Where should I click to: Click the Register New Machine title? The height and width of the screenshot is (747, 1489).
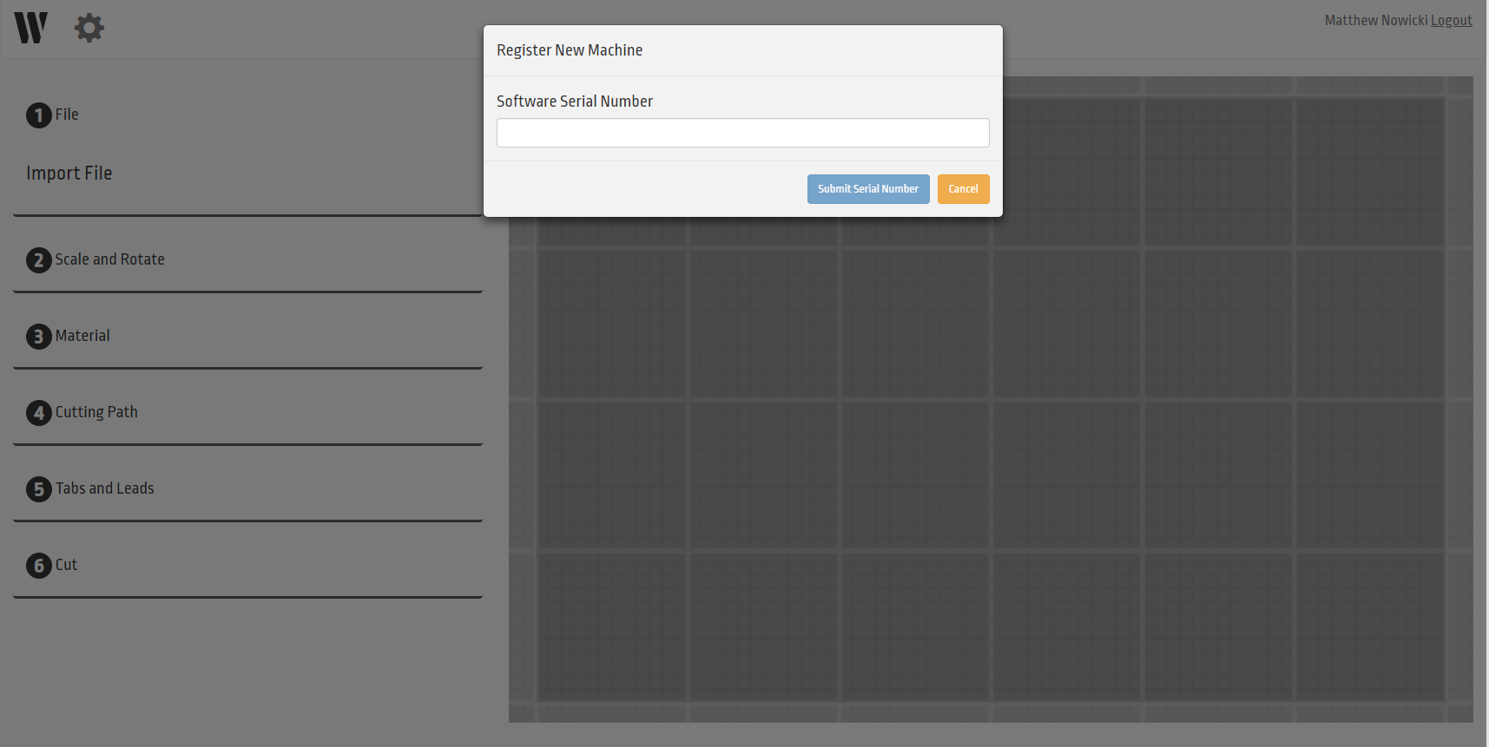pyautogui.click(x=570, y=50)
